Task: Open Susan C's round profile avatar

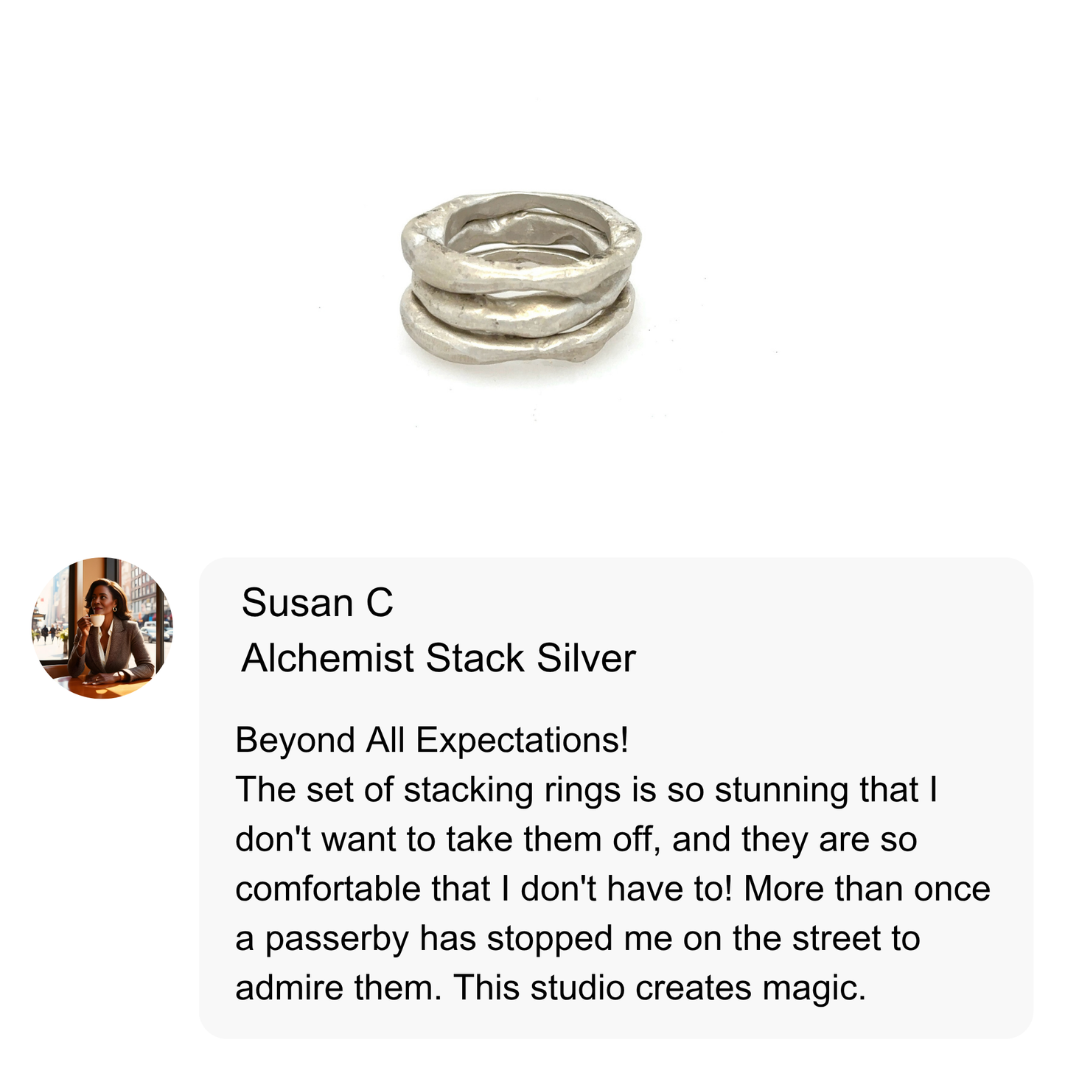Action: [102, 629]
